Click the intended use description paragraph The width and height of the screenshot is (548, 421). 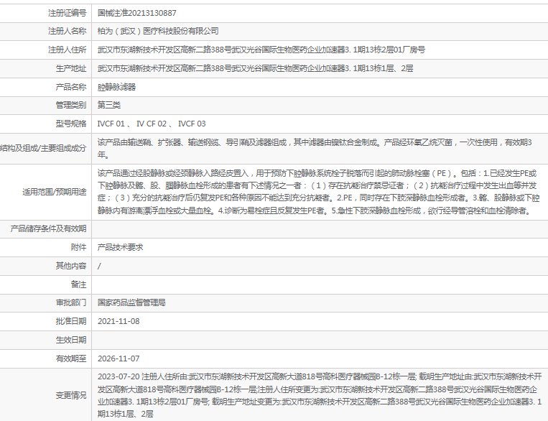(319, 192)
